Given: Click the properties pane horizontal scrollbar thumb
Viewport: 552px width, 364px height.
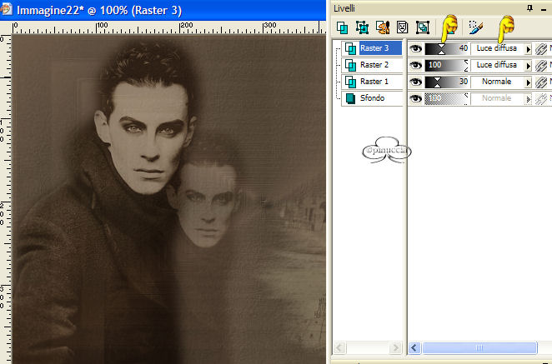Looking at the screenshot, I should point(479,348).
